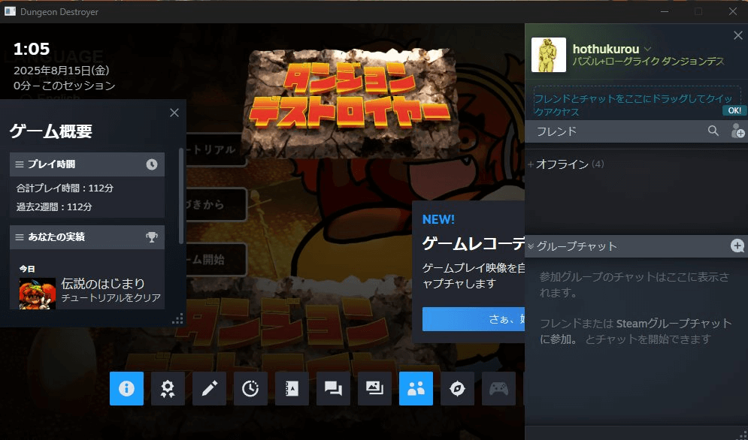Open the hothukurou status dropdown arrow
The width and height of the screenshot is (748, 440).
[648, 49]
